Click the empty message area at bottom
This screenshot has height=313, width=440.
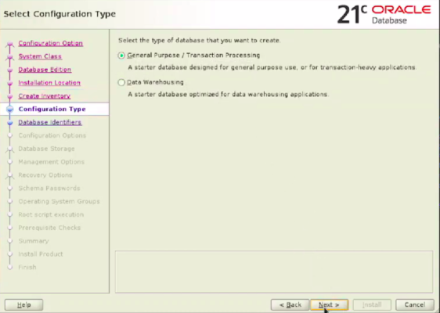(274, 272)
